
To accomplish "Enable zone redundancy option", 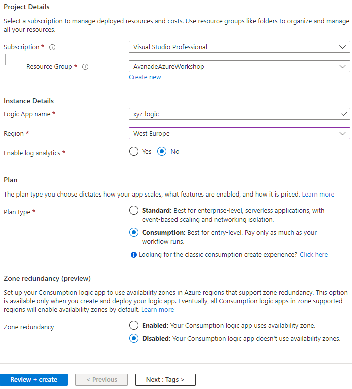I will [134, 326].
